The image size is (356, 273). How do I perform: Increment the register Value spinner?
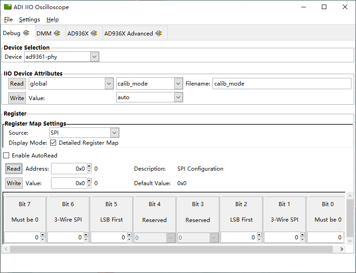(89, 180)
